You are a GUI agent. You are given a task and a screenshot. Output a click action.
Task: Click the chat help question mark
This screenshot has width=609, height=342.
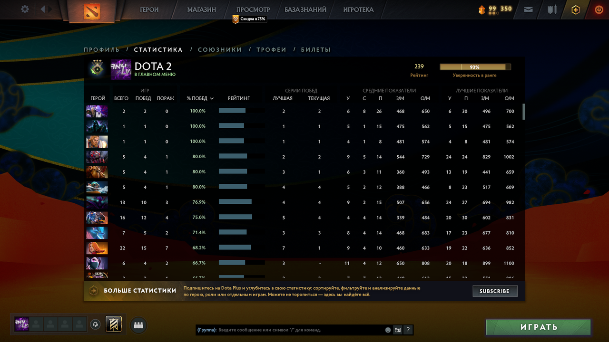[x=408, y=330]
